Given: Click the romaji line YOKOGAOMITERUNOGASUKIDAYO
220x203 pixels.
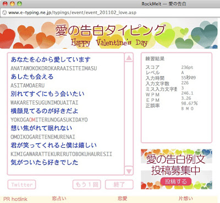Looking at the screenshot, I should click(49, 120).
